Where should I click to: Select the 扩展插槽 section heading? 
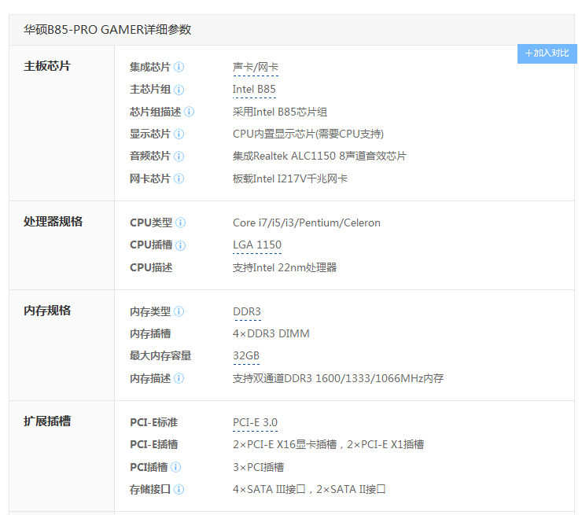click(x=47, y=421)
